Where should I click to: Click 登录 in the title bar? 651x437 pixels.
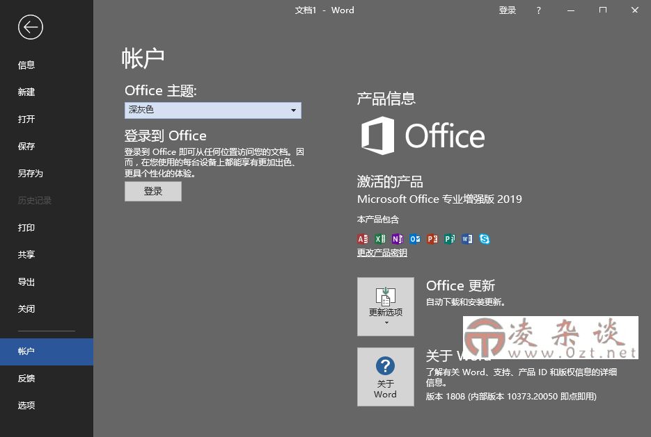(508, 10)
